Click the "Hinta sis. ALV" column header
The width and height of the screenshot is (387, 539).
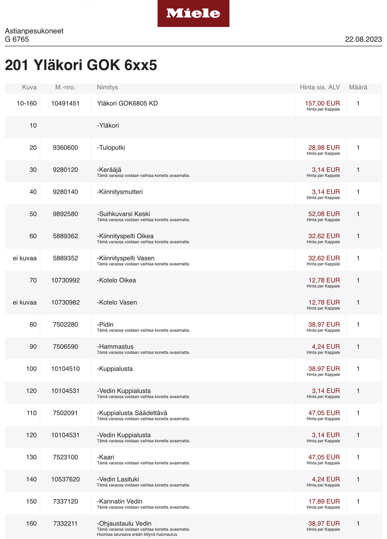click(320, 87)
